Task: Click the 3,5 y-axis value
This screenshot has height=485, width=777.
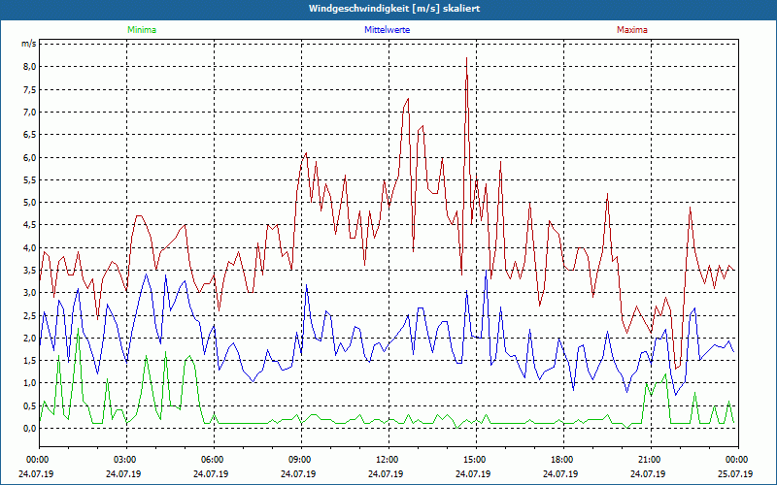Action: (30, 271)
